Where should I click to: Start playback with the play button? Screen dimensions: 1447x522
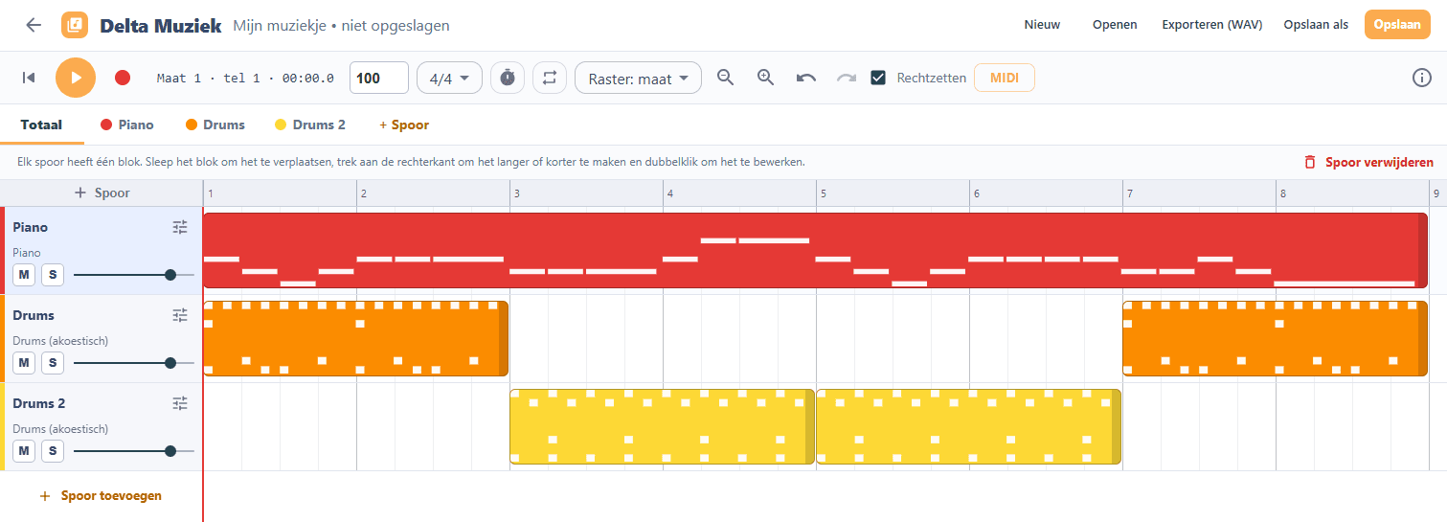[76, 78]
